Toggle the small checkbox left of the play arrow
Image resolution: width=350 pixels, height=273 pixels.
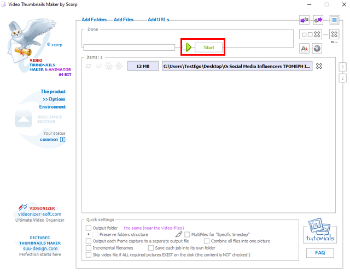[184, 48]
